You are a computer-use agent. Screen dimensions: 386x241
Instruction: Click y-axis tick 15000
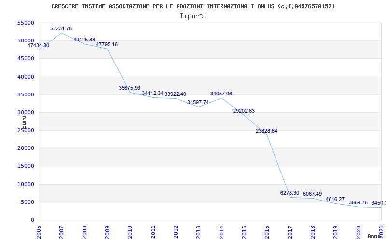[26, 166]
